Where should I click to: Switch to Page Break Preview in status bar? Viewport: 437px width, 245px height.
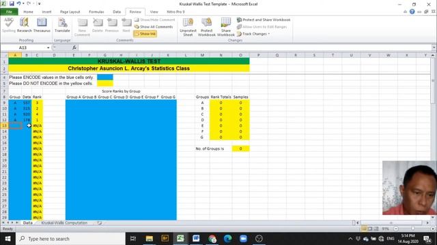pos(376,229)
